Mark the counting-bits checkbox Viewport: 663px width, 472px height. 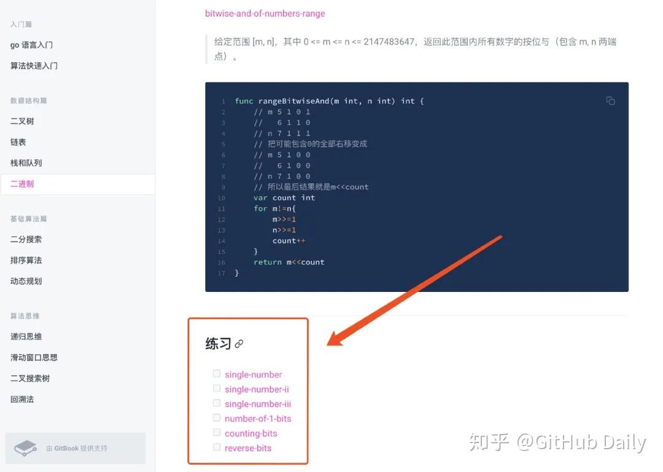[217, 433]
